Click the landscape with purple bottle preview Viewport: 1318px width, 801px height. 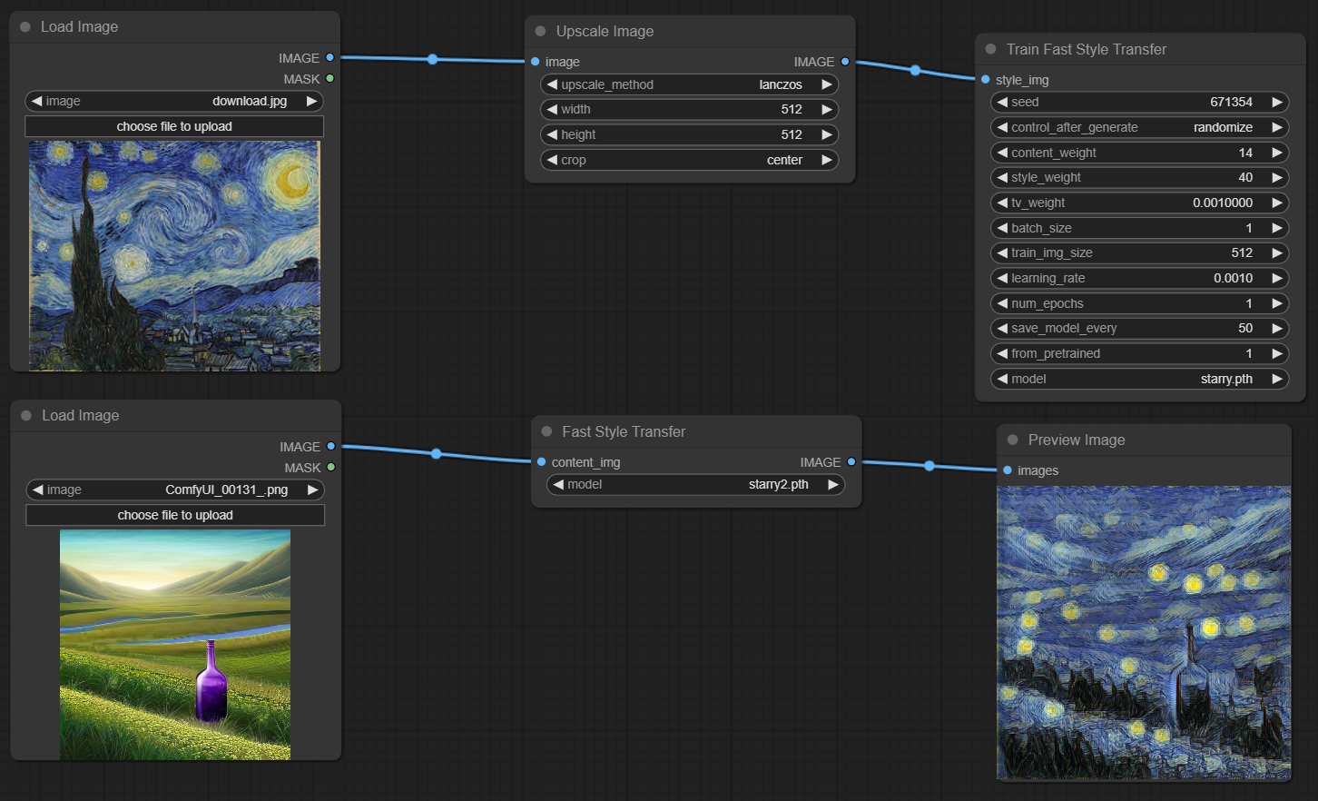[175, 645]
